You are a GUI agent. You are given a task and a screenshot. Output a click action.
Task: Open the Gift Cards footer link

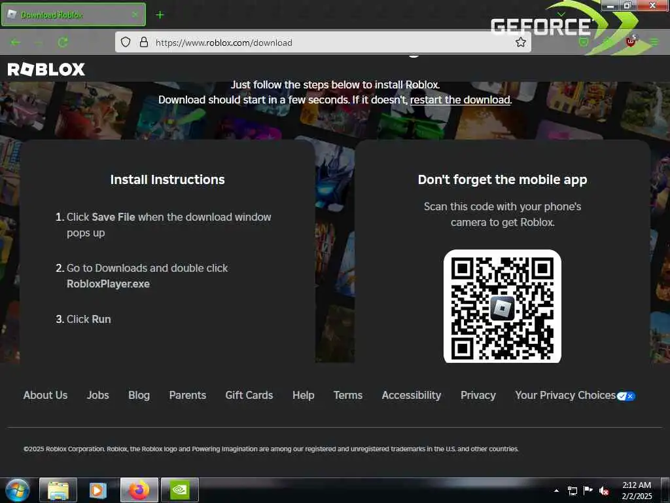tap(249, 395)
